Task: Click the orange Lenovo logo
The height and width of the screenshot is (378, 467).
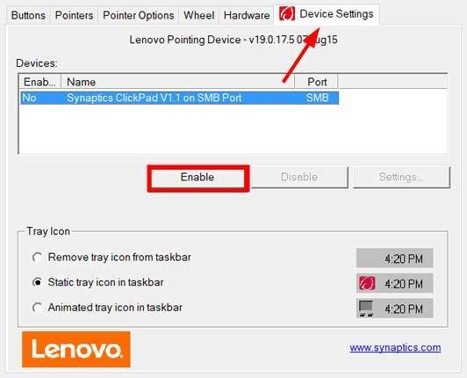Action: (x=76, y=349)
